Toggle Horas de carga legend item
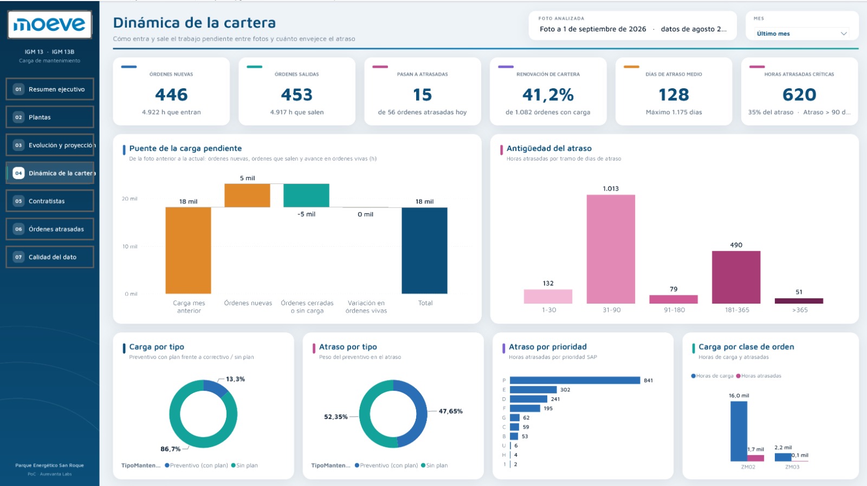The image size is (867, 486). (712, 376)
